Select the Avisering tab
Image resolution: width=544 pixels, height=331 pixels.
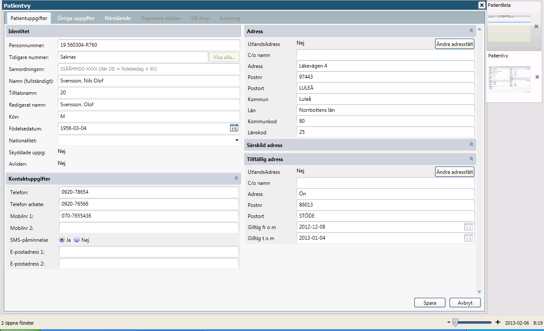[229, 18]
